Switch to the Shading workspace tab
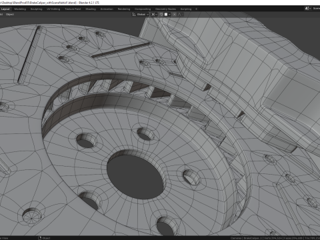Image resolution: width=320 pixels, height=240 pixels. (91, 9)
